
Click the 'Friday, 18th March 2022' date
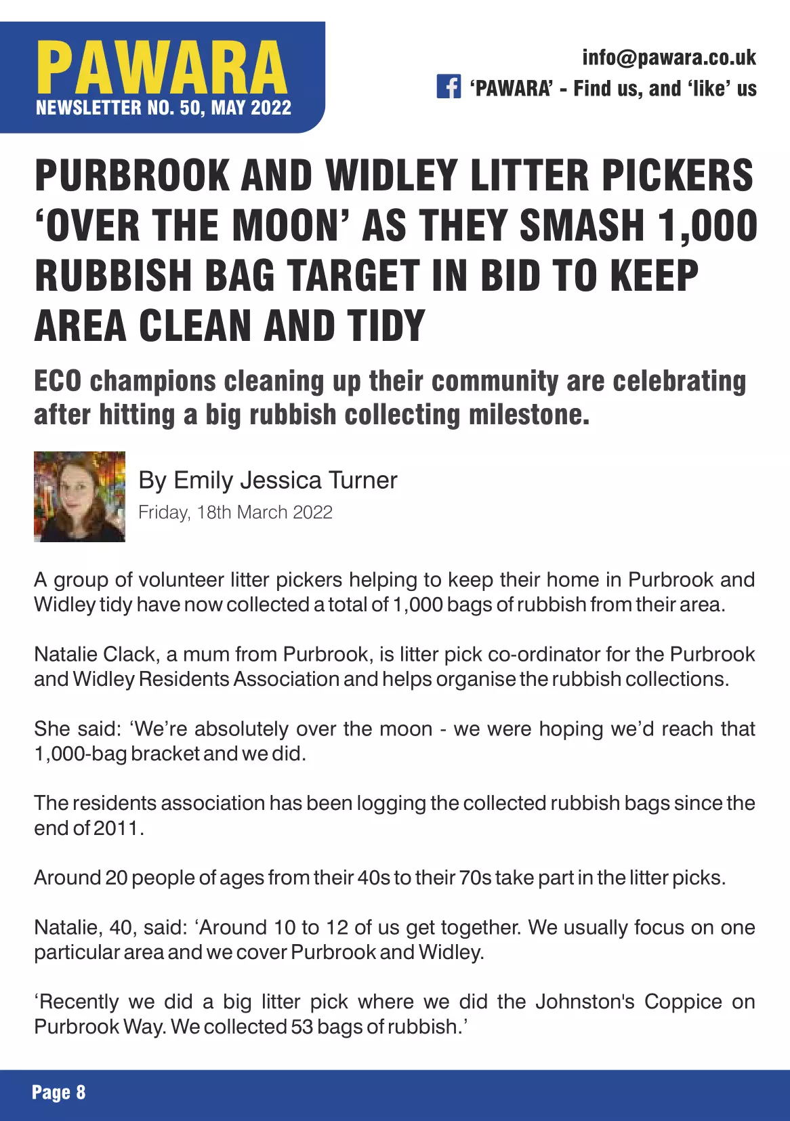point(235,512)
